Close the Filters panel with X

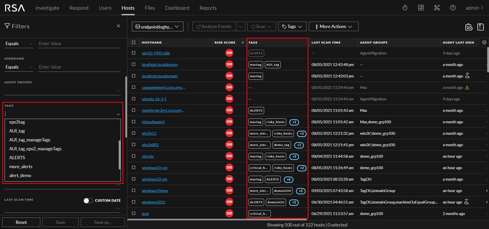point(118,26)
